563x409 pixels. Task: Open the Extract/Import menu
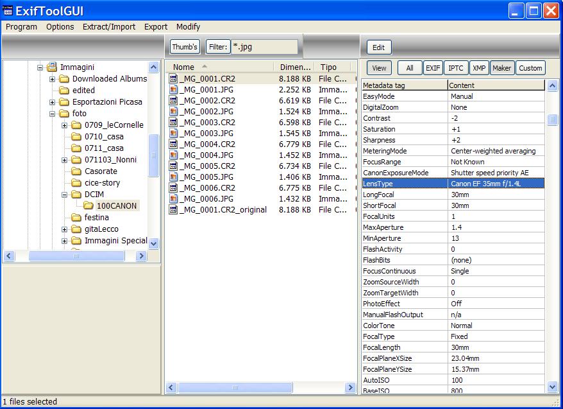(109, 26)
